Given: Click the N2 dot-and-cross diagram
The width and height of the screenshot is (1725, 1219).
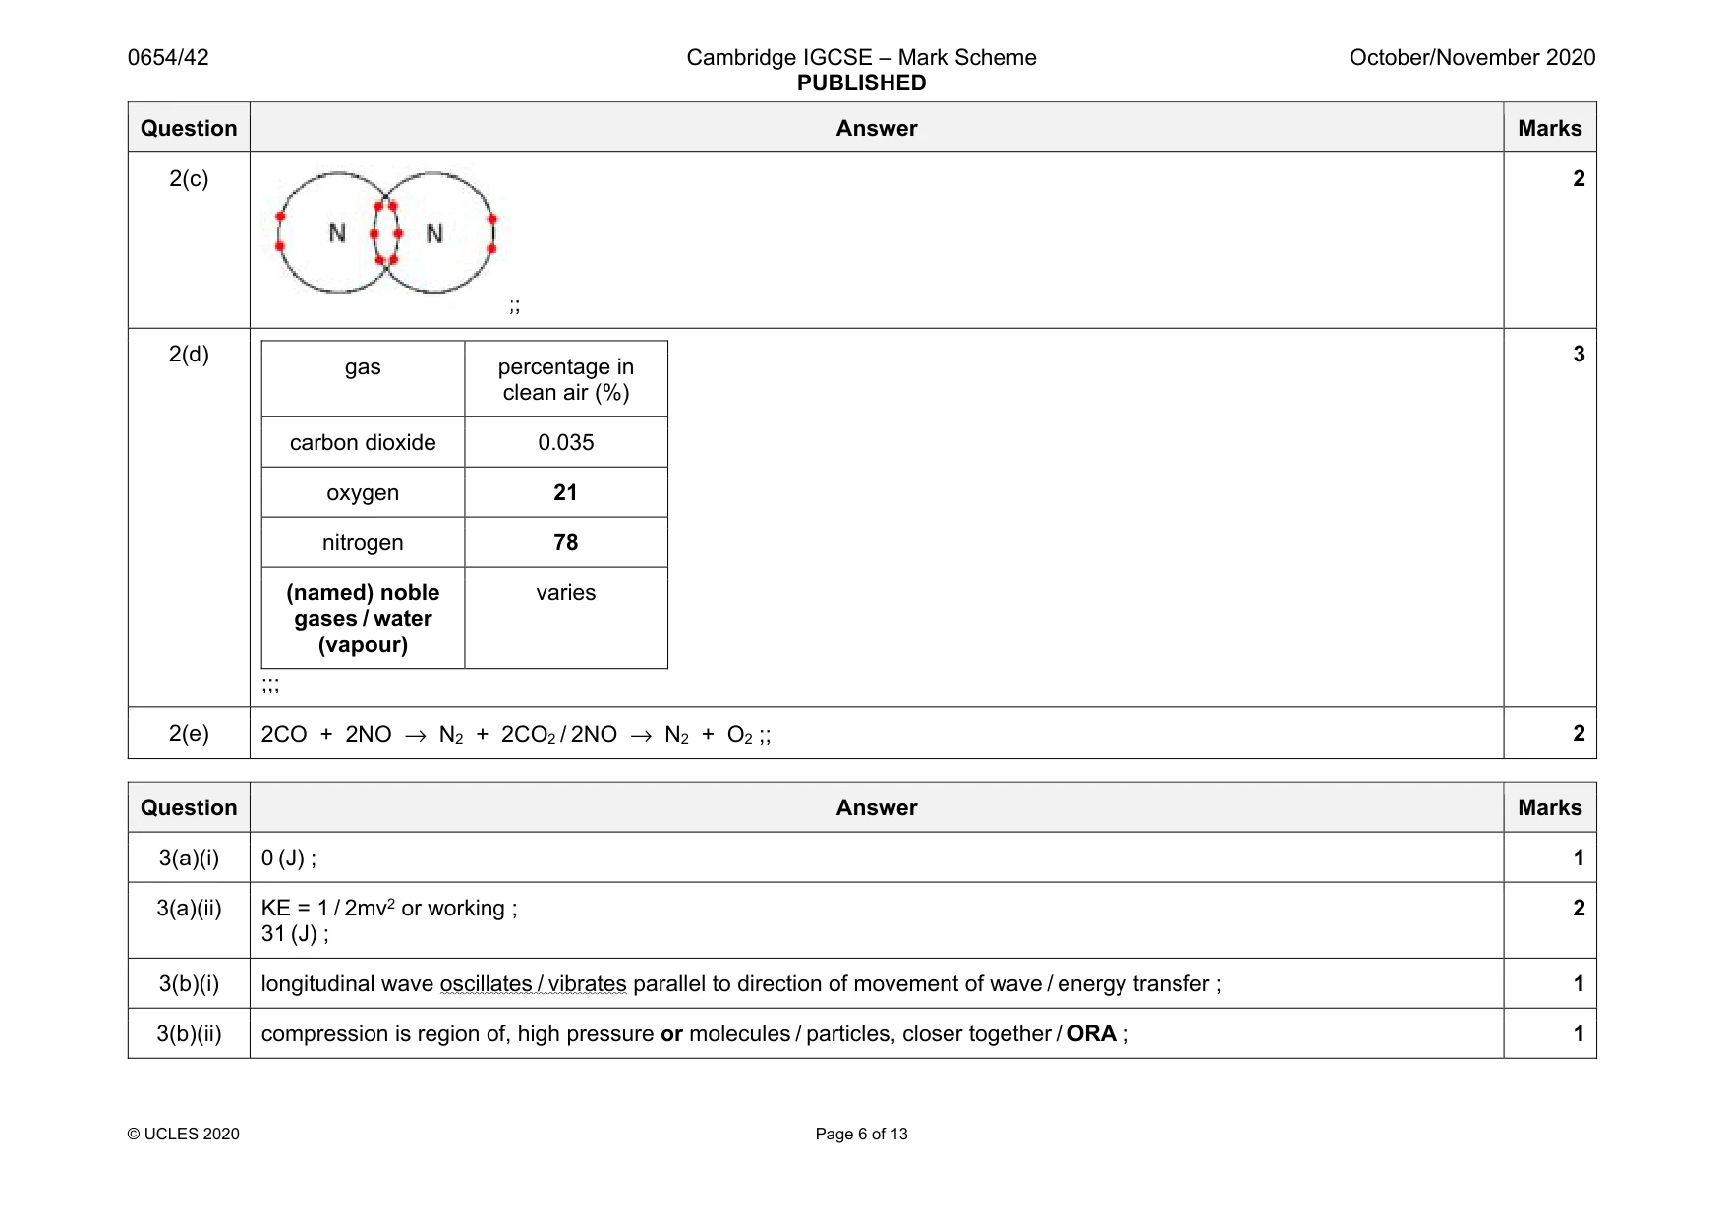Looking at the screenshot, I should point(386,233).
